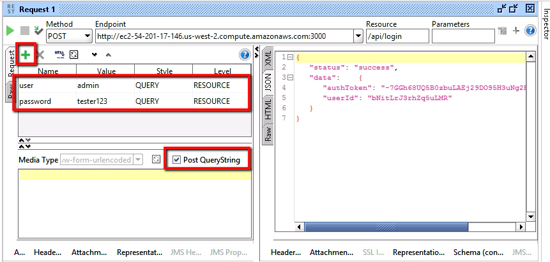The image size is (550, 262).
Task: Submit request with green play arrow
Action: tap(10, 31)
